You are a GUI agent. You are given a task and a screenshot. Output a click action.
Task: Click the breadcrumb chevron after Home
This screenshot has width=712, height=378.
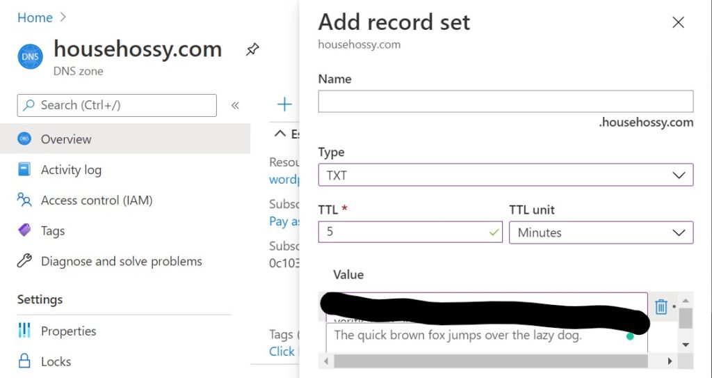[63, 17]
